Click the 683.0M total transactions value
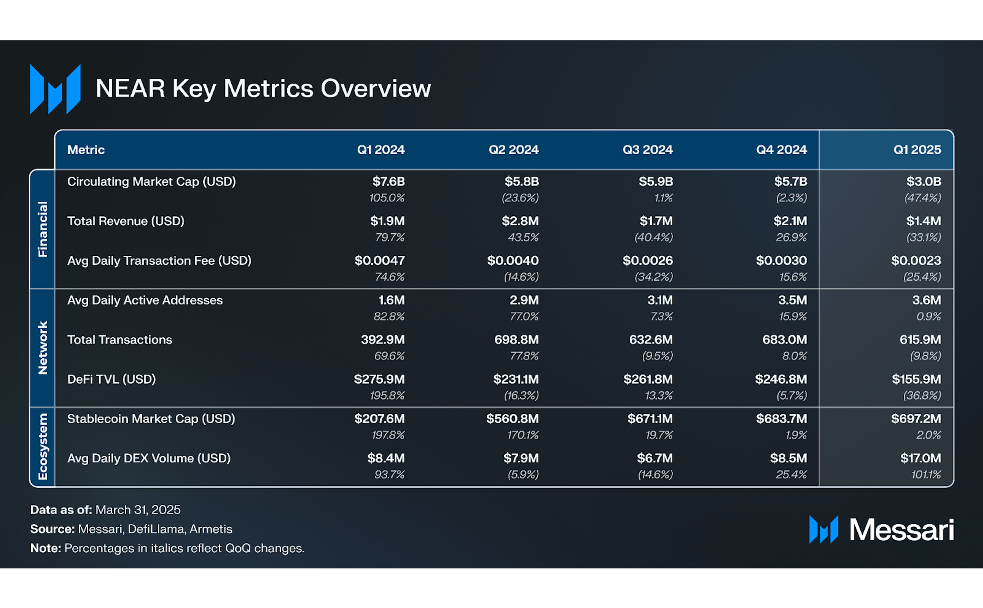The width and height of the screenshot is (983, 608). pos(785,339)
